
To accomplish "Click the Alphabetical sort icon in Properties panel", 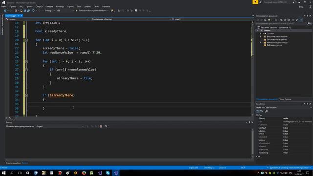I will coord(262,111).
